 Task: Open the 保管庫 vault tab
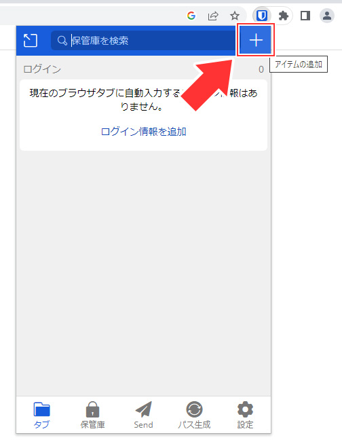coord(93,415)
